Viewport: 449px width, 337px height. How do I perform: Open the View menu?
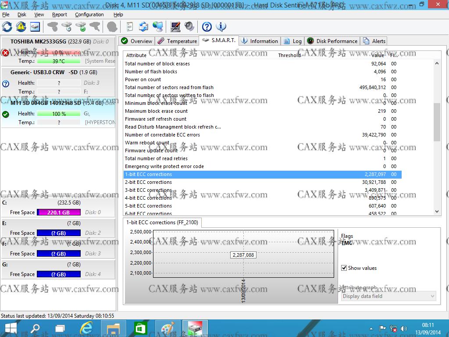tap(39, 14)
